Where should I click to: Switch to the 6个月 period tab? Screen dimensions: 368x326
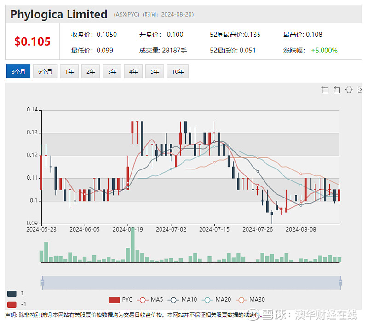[x=45, y=71]
